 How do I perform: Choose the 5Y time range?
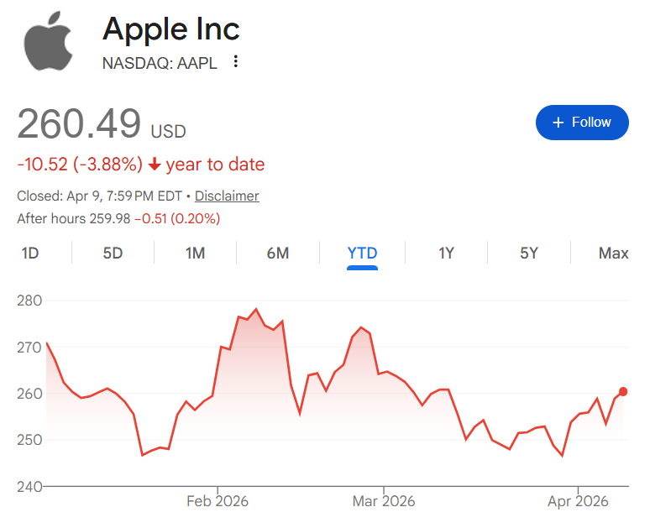click(x=528, y=253)
